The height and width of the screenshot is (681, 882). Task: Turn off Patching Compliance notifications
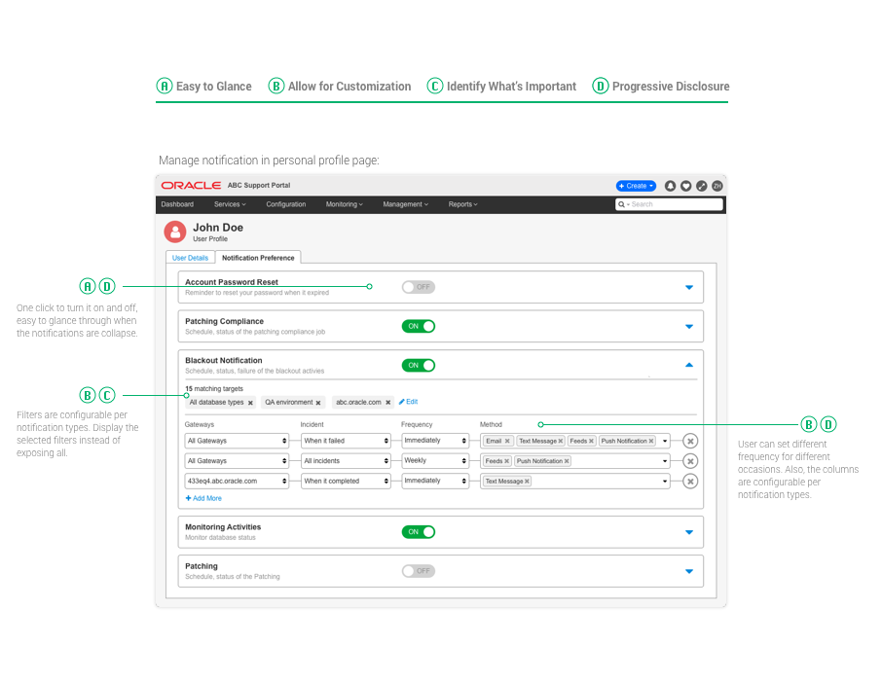(418, 327)
